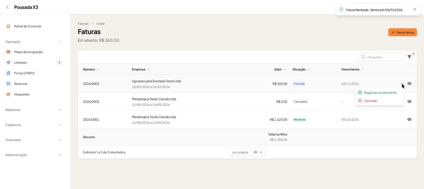Click the Faturas breadcrumb link

[83, 24]
